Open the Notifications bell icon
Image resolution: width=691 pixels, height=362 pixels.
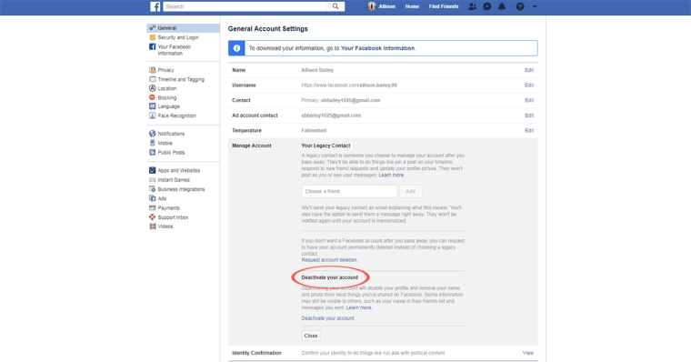502,6
